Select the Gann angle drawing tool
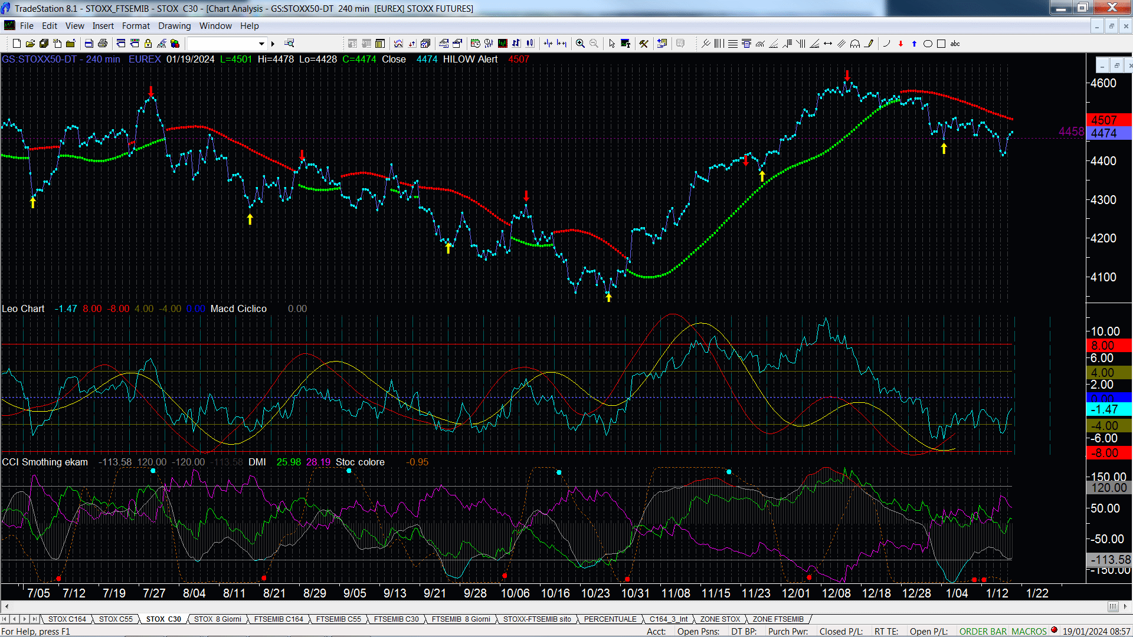 pyautogui.click(x=814, y=44)
